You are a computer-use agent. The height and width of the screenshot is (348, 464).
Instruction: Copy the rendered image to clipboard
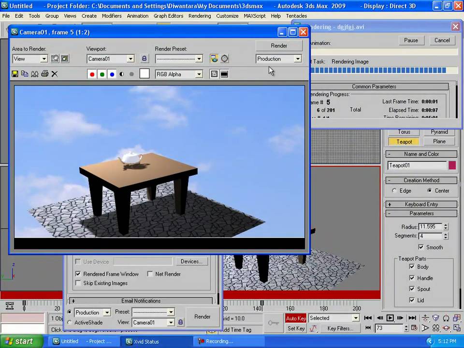point(25,74)
